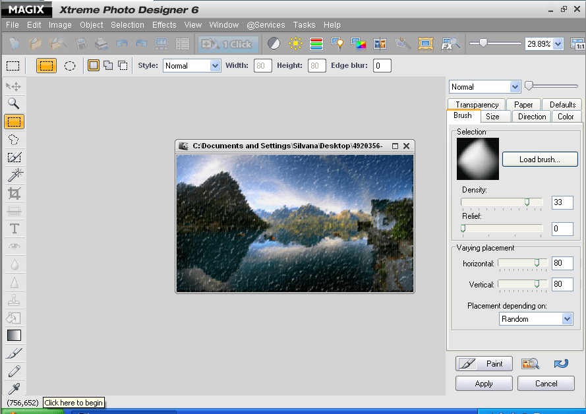The width and height of the screenshot is (586, 414).
Task: Open the Gradient fill tool
Action: click(x=13, y=335)
